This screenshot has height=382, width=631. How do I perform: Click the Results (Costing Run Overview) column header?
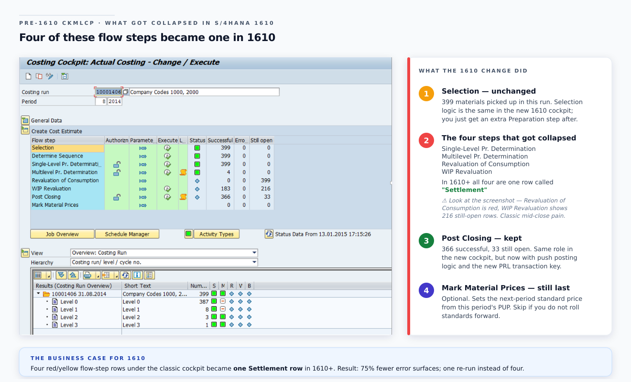coord(77,286)
